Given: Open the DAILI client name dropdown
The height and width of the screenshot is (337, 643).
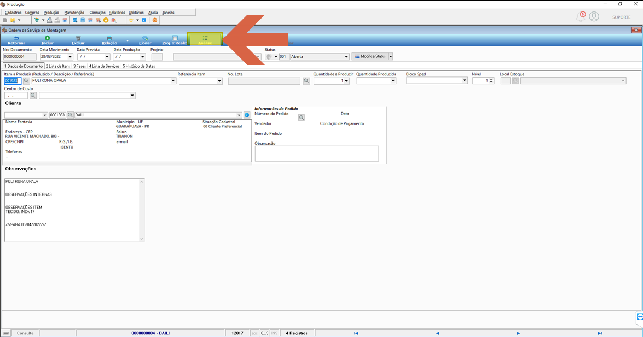Looking at the screenshot, I should (x=239, y=115).
